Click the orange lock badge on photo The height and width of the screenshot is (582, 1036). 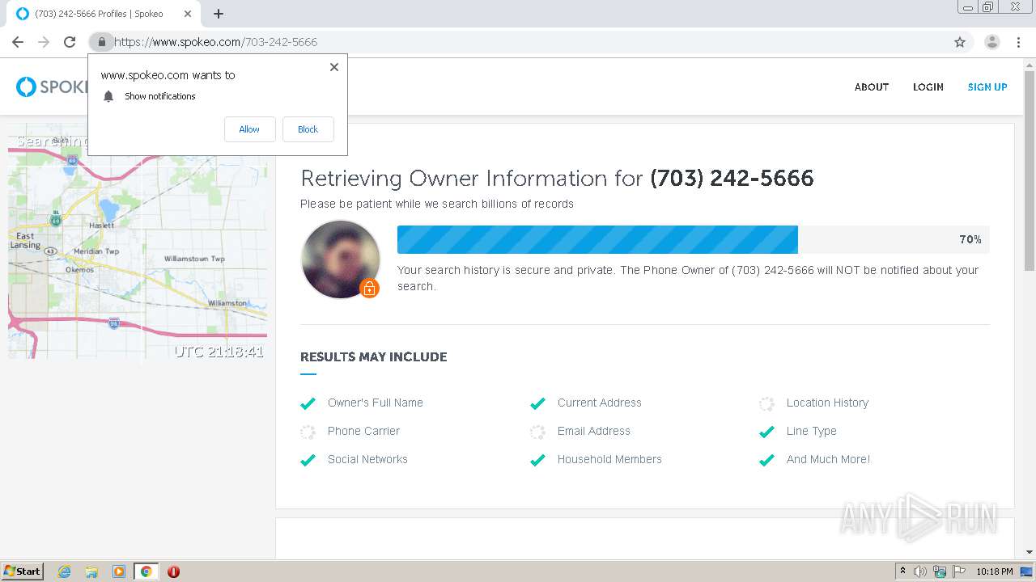(369, 288)
